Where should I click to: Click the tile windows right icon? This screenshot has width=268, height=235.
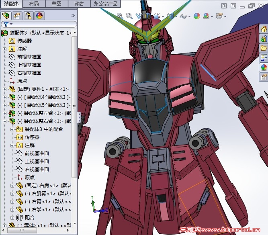pos(233,6)
